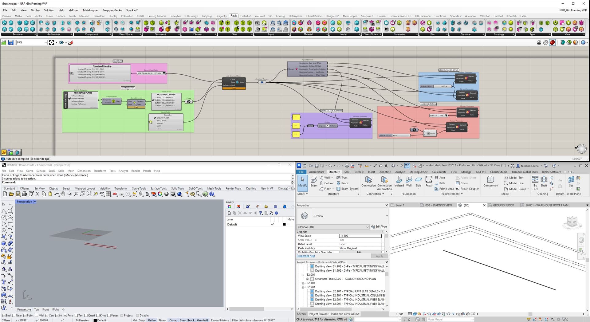Open Perspective viewport dropdown arrow
590x322 pixels.
click(x=35, y=202)
